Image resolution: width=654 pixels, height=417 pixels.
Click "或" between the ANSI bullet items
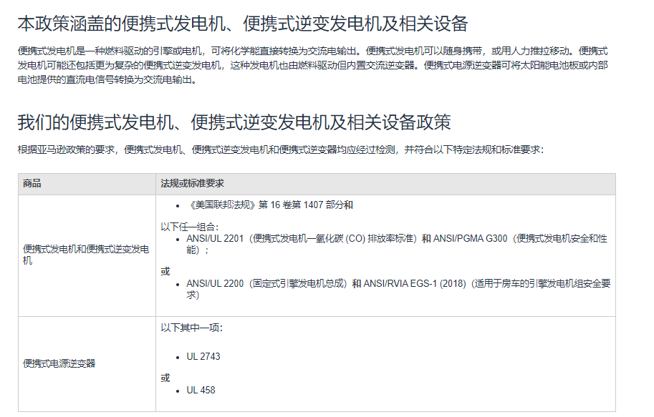pyautogui.click(x=165, y=271)
